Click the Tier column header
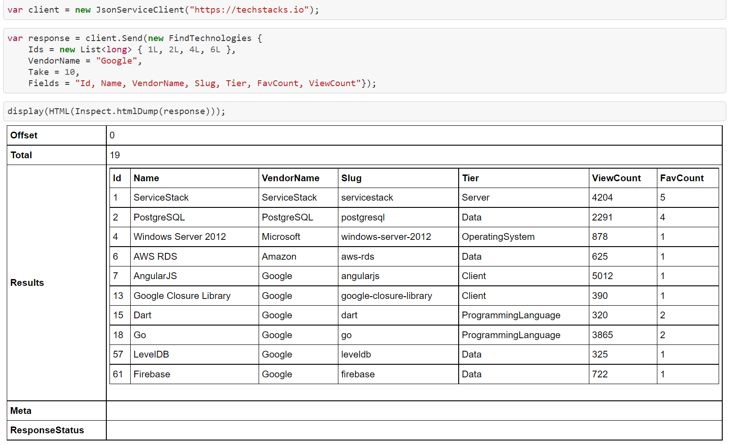The image size is (729, 445). 524,178
